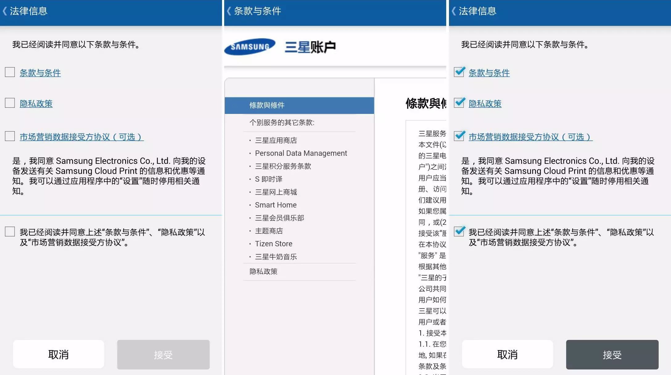Screen dimensions: 671x375
Task: Check unchecked 市场营销数据接受方协议 checkbox on left screen
Action: coord(10,136)
